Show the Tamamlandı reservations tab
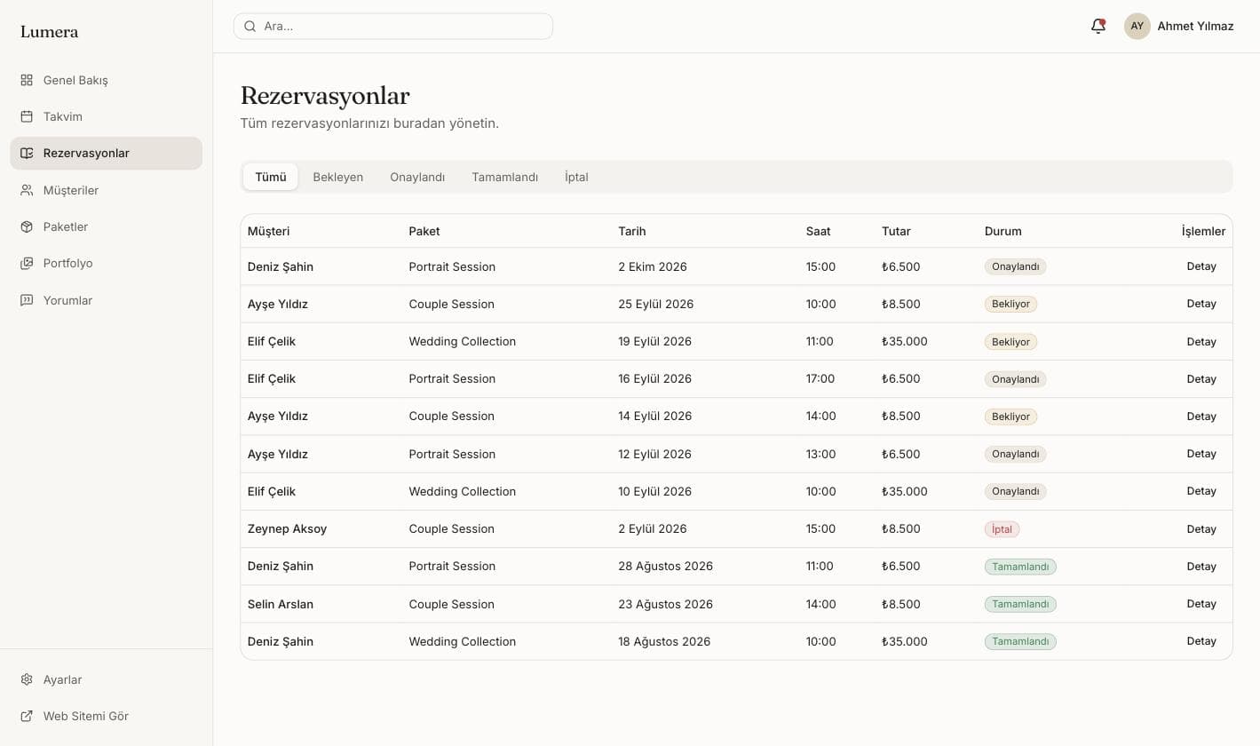Screen dimensions: 1260x746 (x=504, y=177)
